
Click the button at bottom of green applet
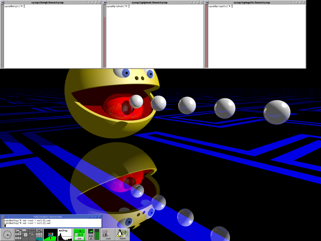click(79, 239)
